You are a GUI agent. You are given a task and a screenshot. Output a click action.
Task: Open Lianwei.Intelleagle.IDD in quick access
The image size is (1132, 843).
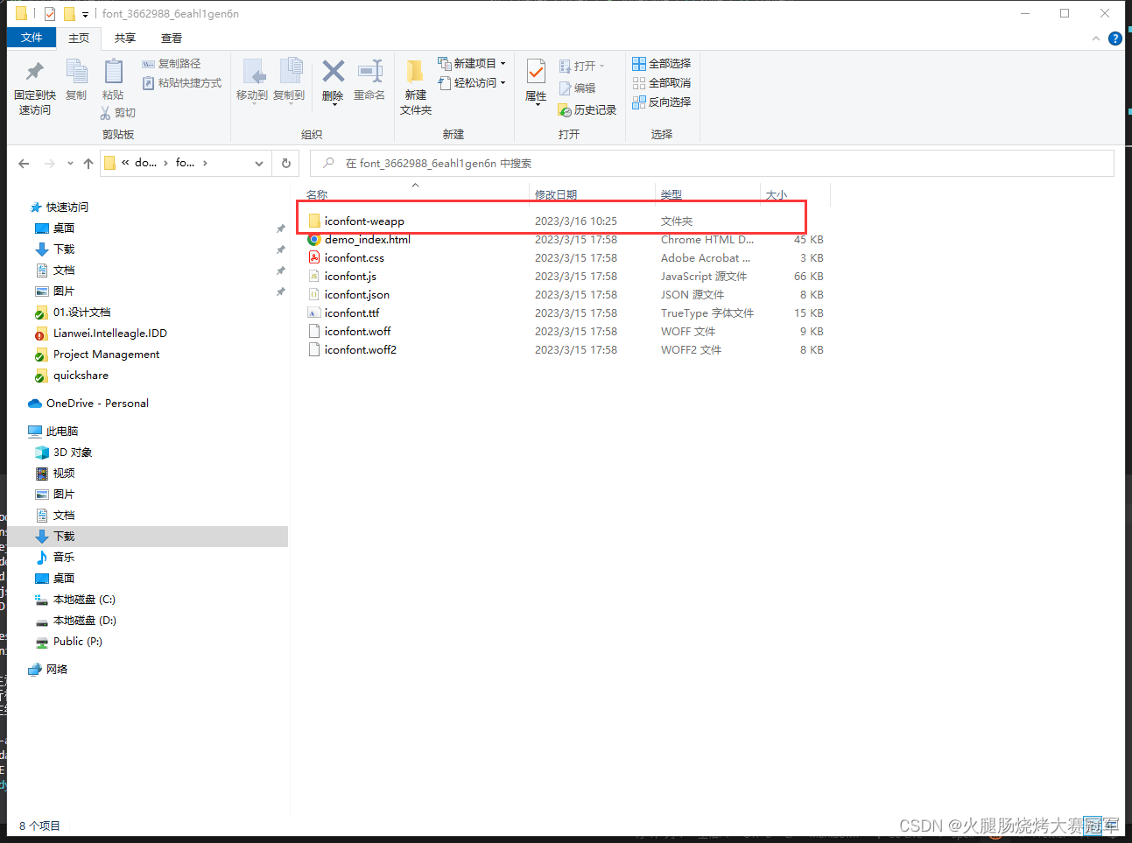[109, 334]
